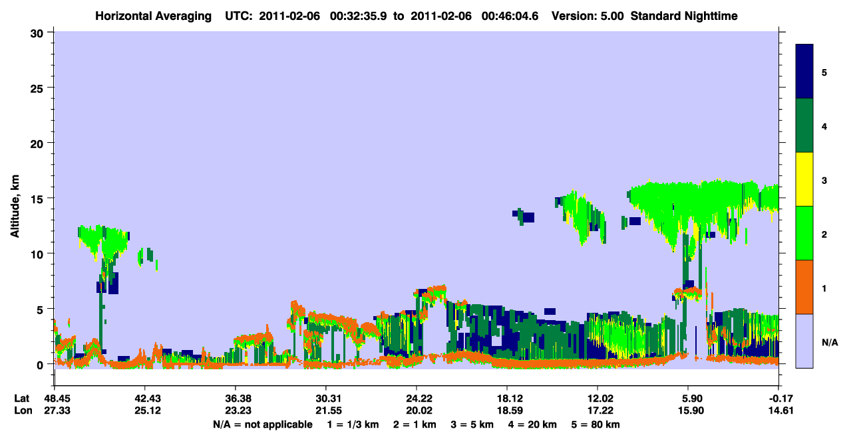Click the dark green color bar segment labeled 4
The image size is (865, 443).
[x=804, y=126]
